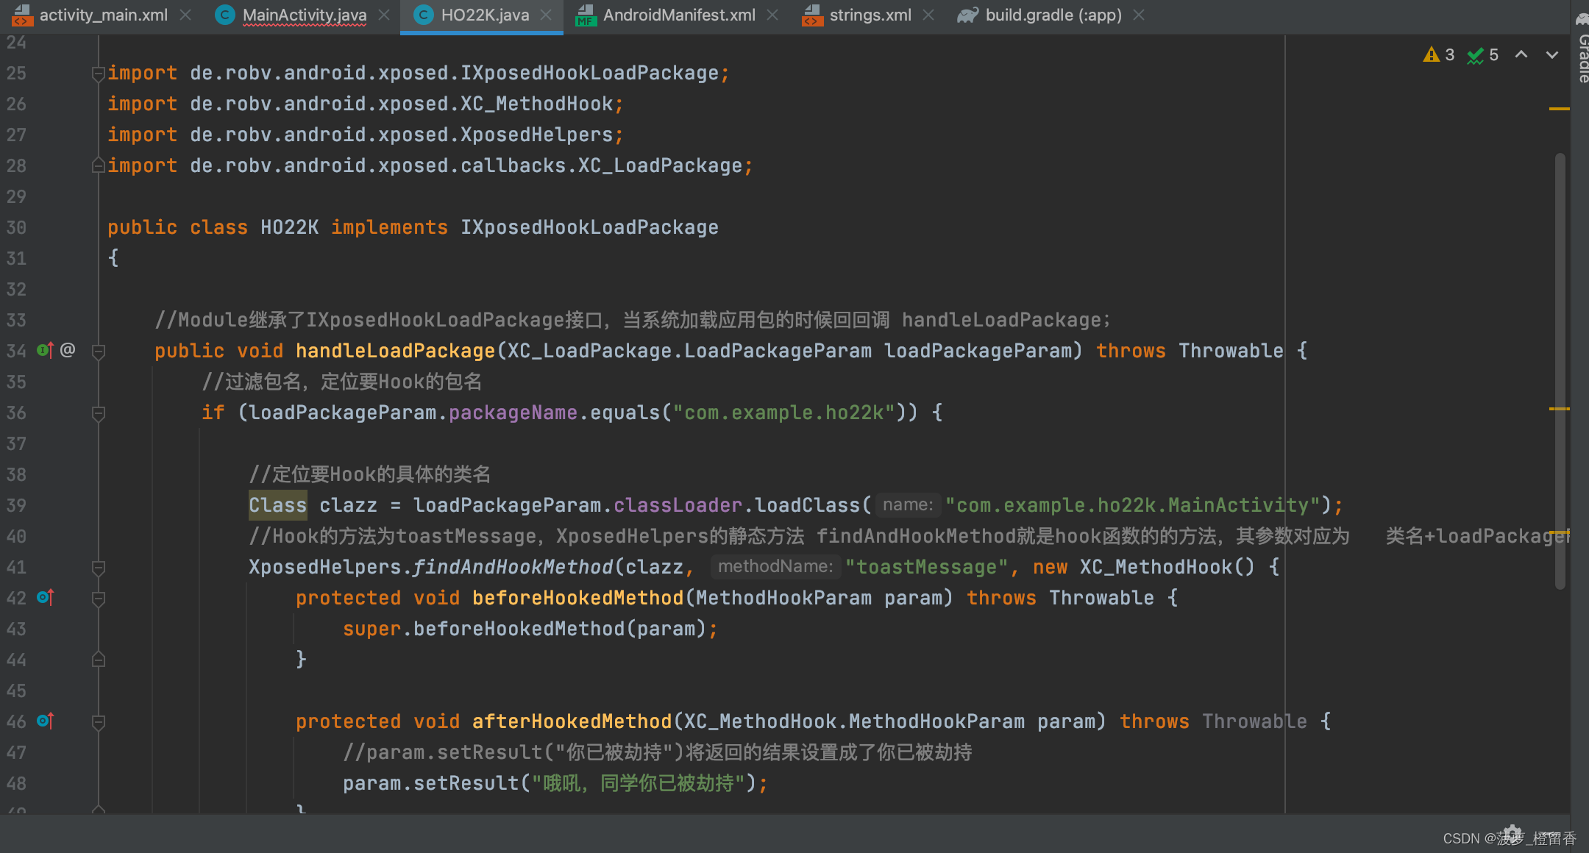1589x853 pixels.
Task: Click the override gutter icon on line 46
Action: point(45,721)
